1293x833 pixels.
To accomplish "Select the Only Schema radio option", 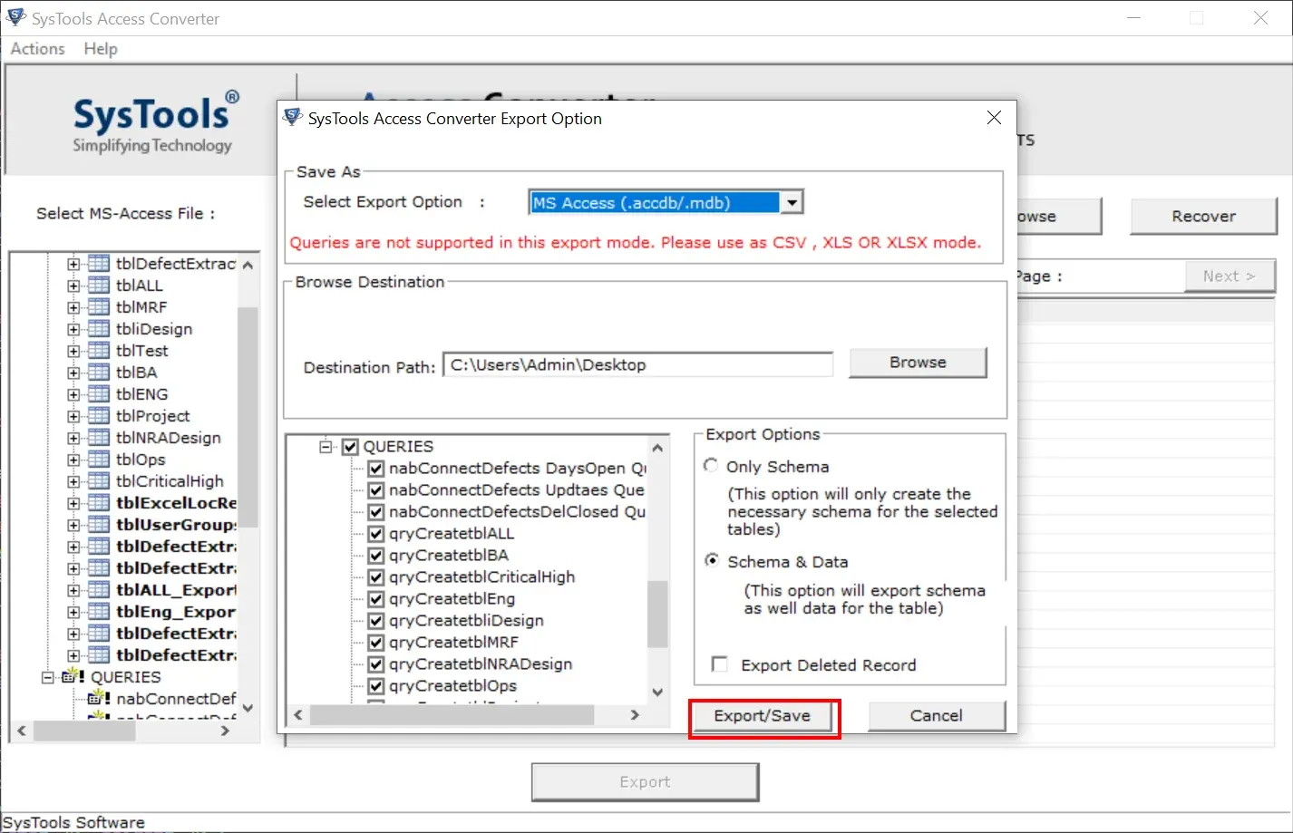I will 711,466.
